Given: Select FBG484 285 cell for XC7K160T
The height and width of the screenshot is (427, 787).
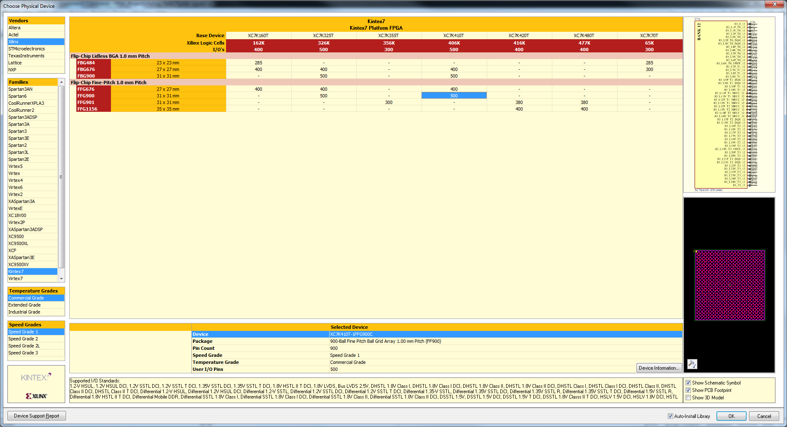Looking at the screenshot, I should (x=258, y=63).
